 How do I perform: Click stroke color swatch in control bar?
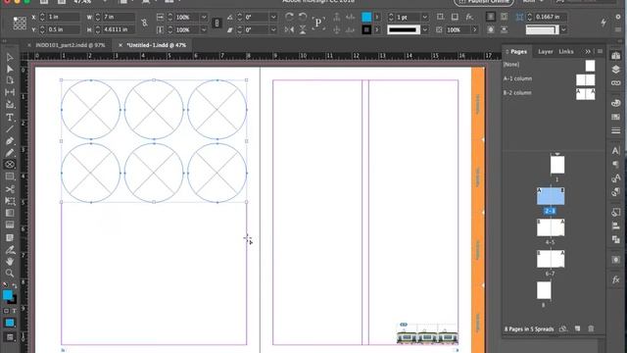click(366, 29)
